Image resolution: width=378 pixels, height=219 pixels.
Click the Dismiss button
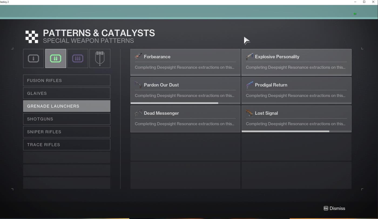pos(334,208)
